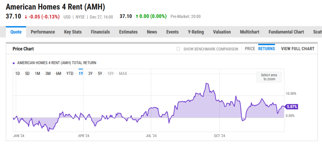Click the AMH Total Return legend label
The width and height of the screenshot is (322, 146).
(57, 63)
